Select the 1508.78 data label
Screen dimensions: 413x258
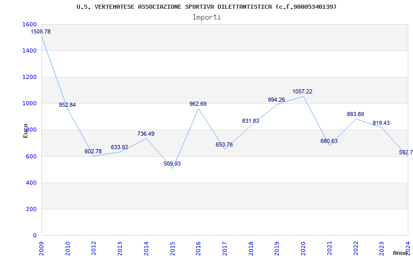(41, 31)
